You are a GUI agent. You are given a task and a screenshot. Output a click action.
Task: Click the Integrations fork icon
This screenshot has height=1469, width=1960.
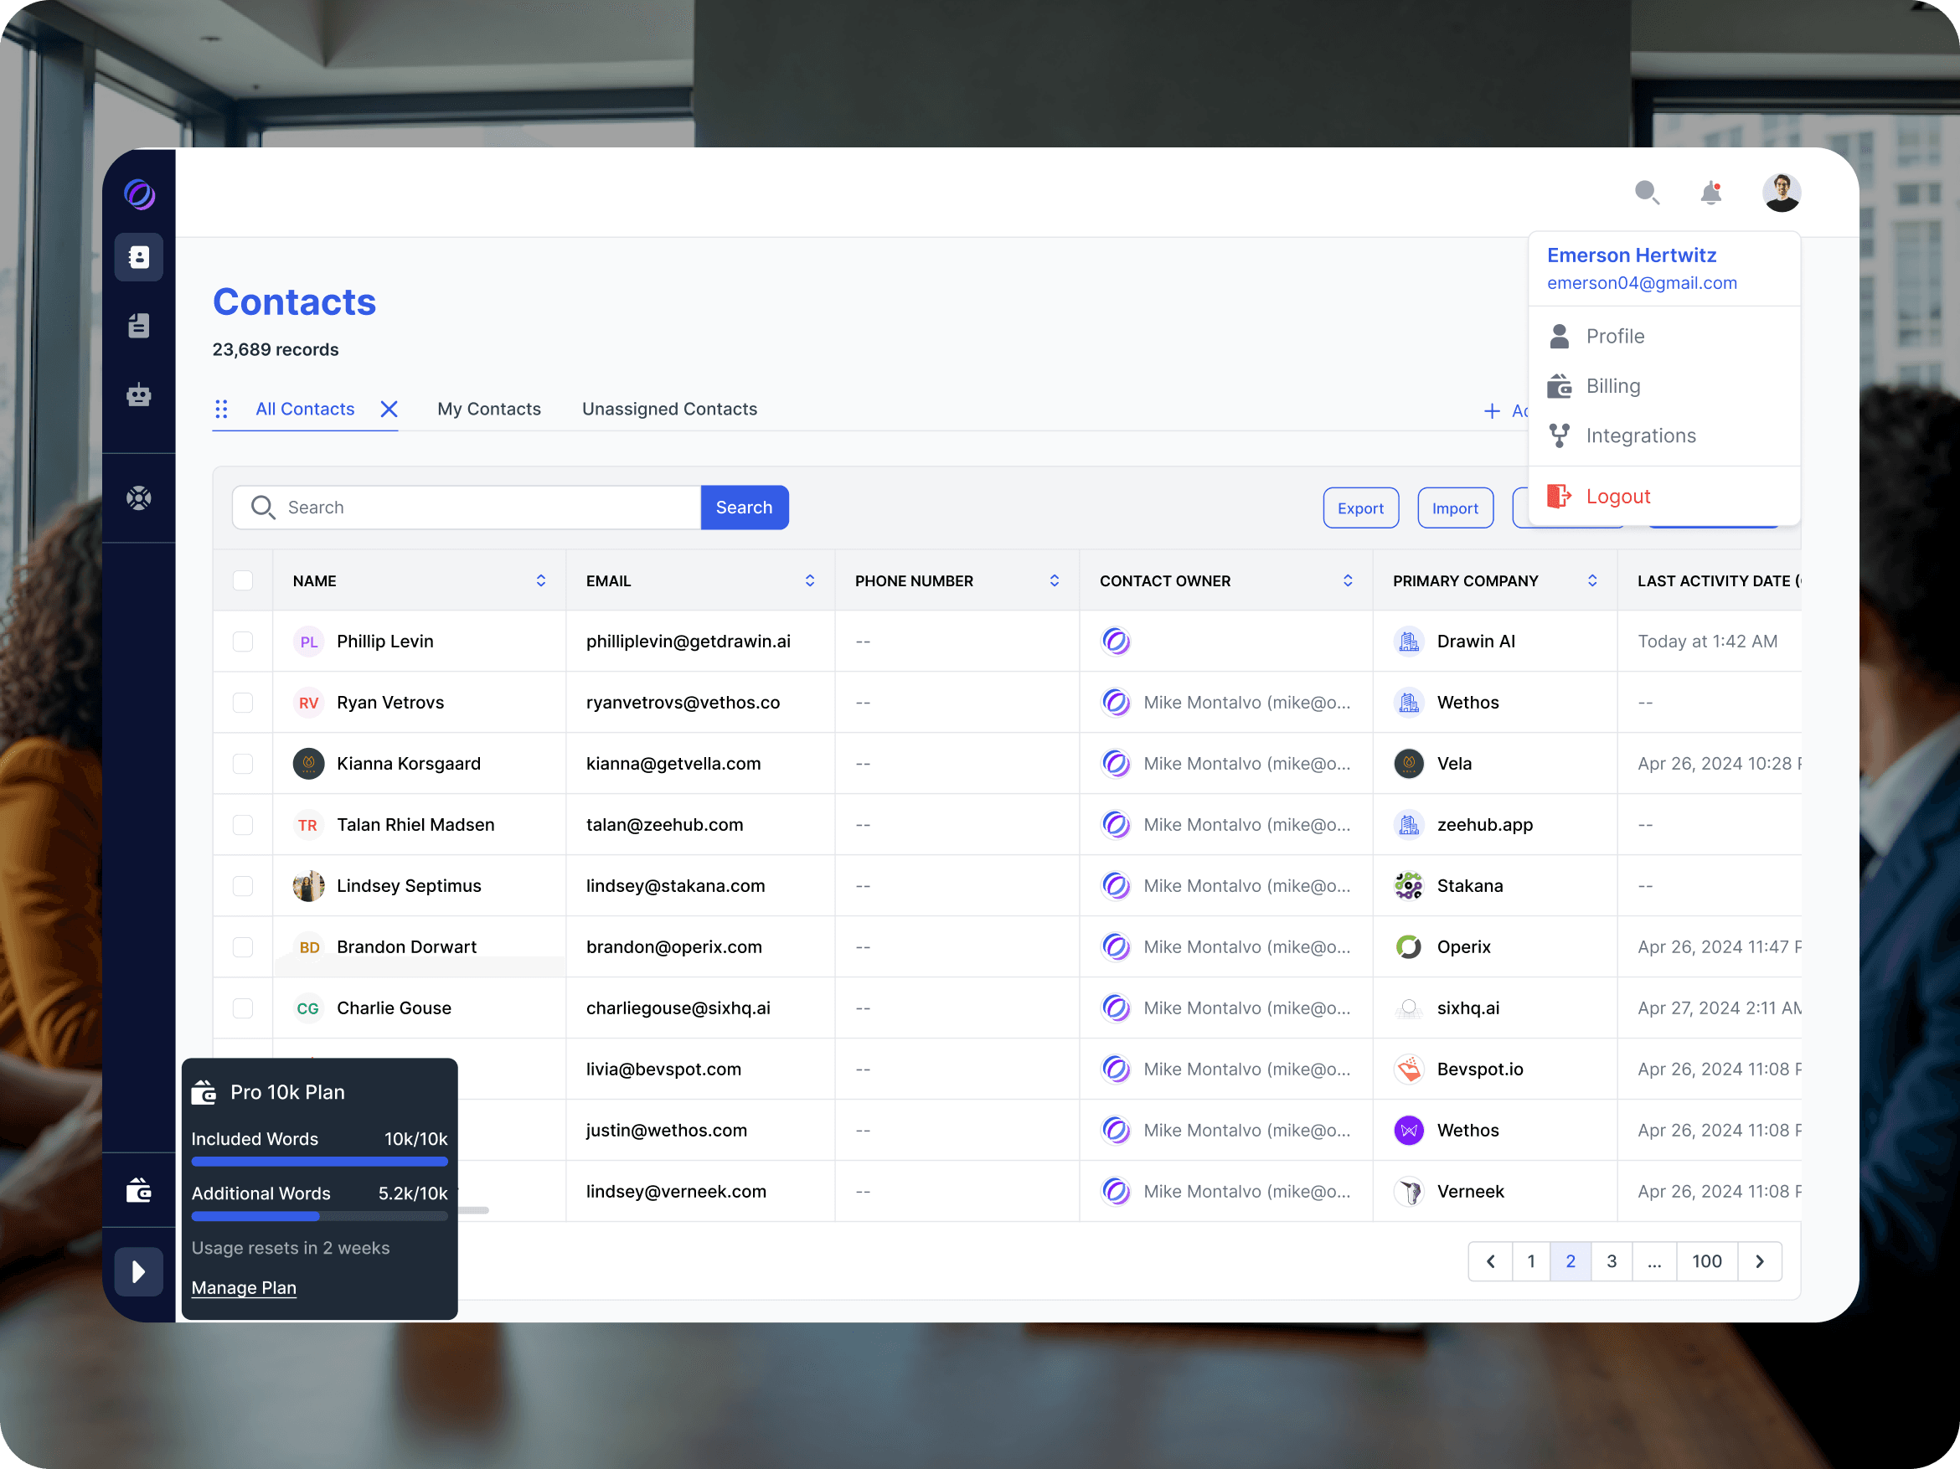[1560, 436]
